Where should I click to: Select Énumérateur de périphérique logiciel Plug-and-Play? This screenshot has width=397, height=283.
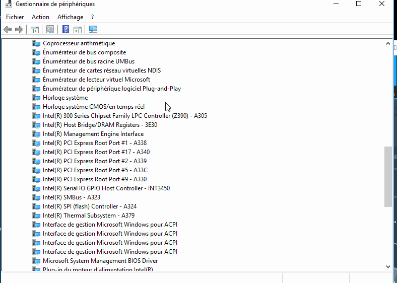click(x=112, y=89)
